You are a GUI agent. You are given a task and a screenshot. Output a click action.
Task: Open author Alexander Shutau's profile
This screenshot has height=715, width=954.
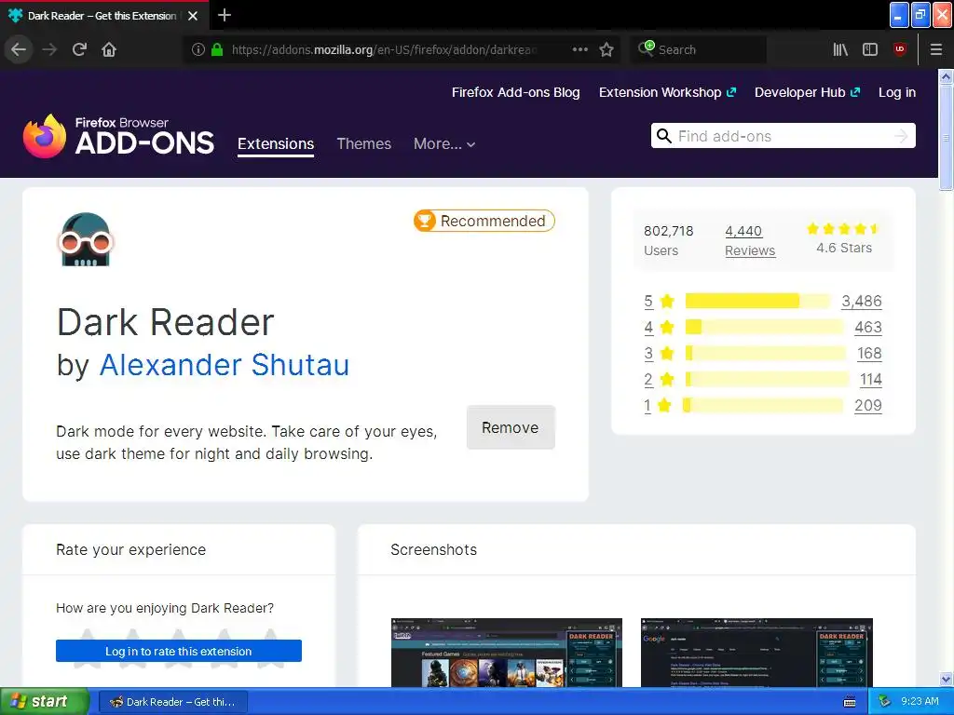coord(224,365)
